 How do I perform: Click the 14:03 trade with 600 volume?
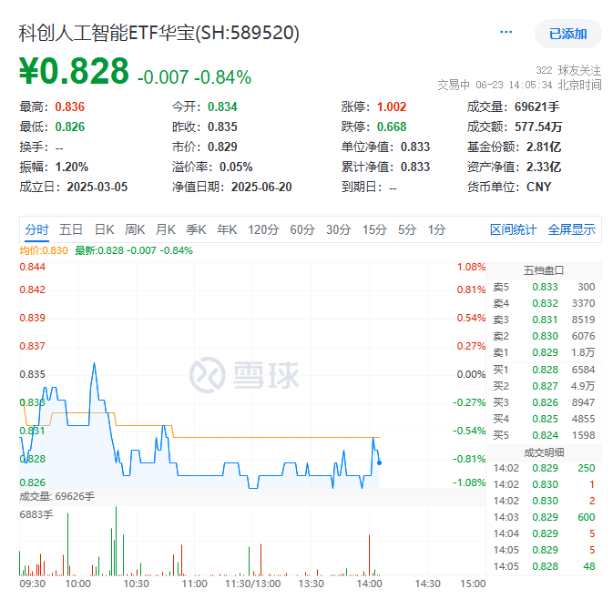coord(544,517)
